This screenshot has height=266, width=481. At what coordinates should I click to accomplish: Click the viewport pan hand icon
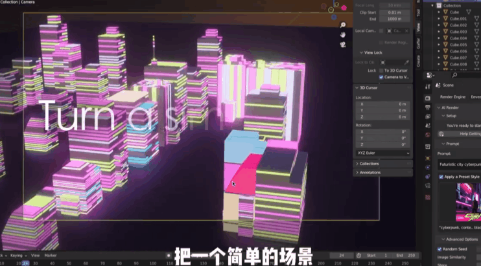click(x=343, y=34)
